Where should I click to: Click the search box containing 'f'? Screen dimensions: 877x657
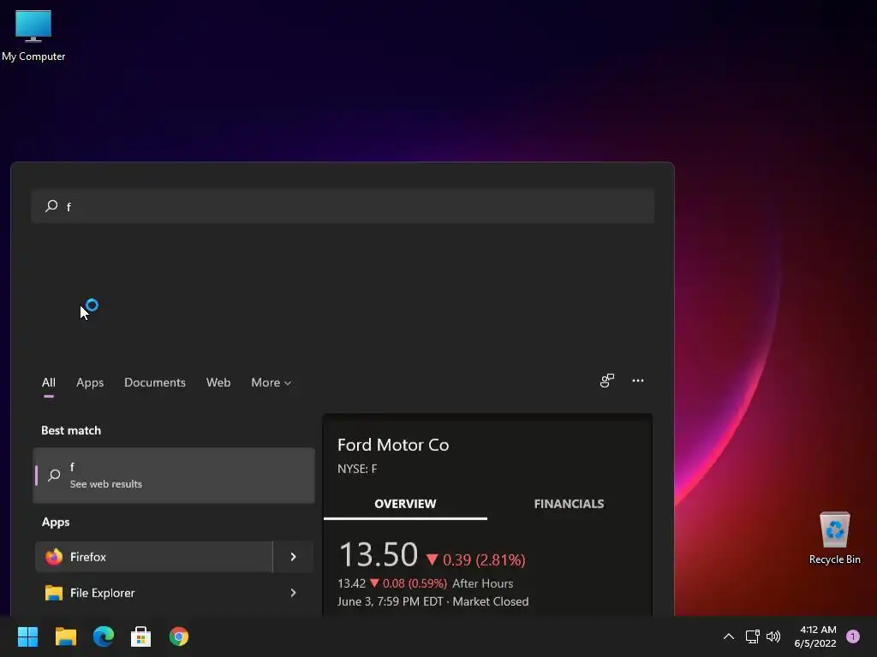click(343, 206)
